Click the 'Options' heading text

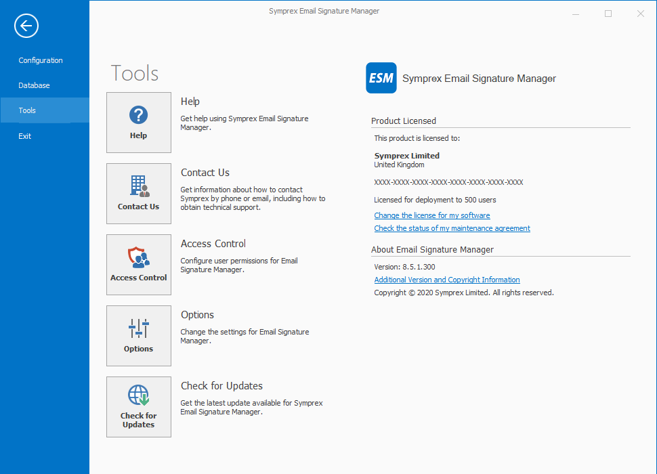[x=197, y=315]
